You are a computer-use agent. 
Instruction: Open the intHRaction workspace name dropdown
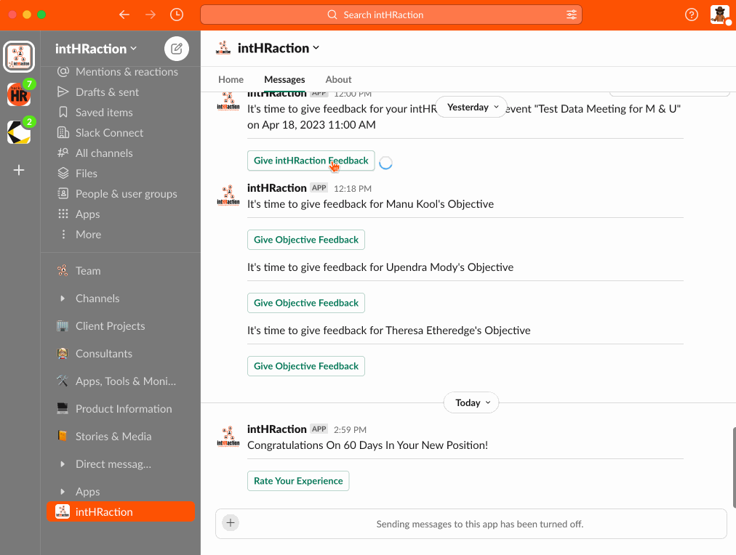click(x=96, y=49)
